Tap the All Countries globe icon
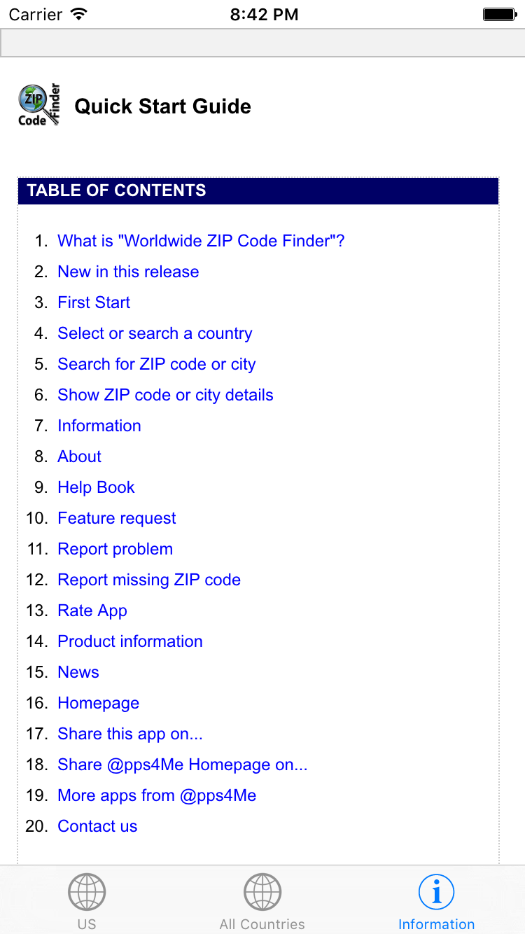The width and height of the screenshot is (525, 934). coord(262,892)
